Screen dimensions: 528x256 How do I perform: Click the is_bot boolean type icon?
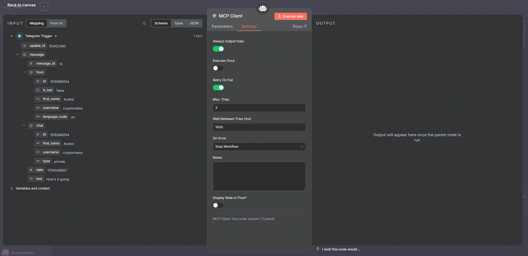37,90
